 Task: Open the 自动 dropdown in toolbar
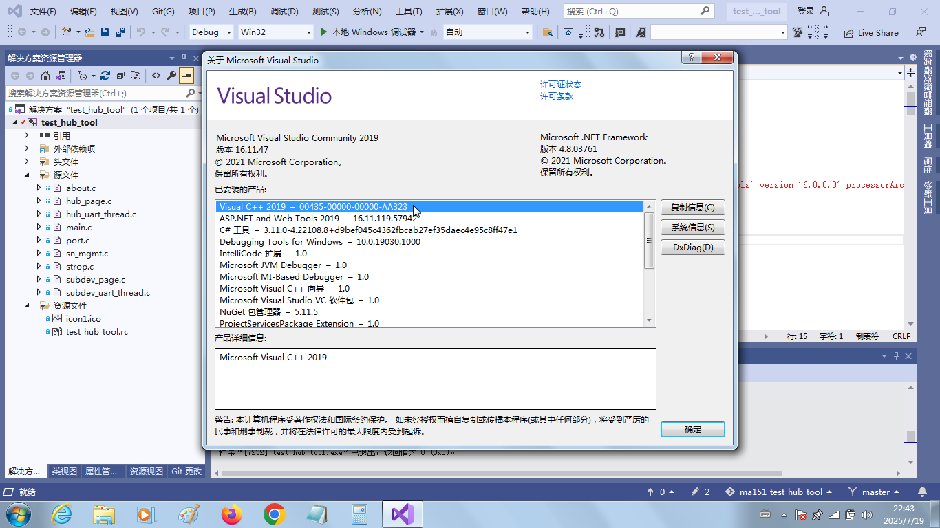(x=488, y=32)
